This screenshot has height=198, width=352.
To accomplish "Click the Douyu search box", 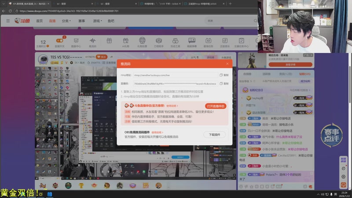I will [x=229, y=21].
